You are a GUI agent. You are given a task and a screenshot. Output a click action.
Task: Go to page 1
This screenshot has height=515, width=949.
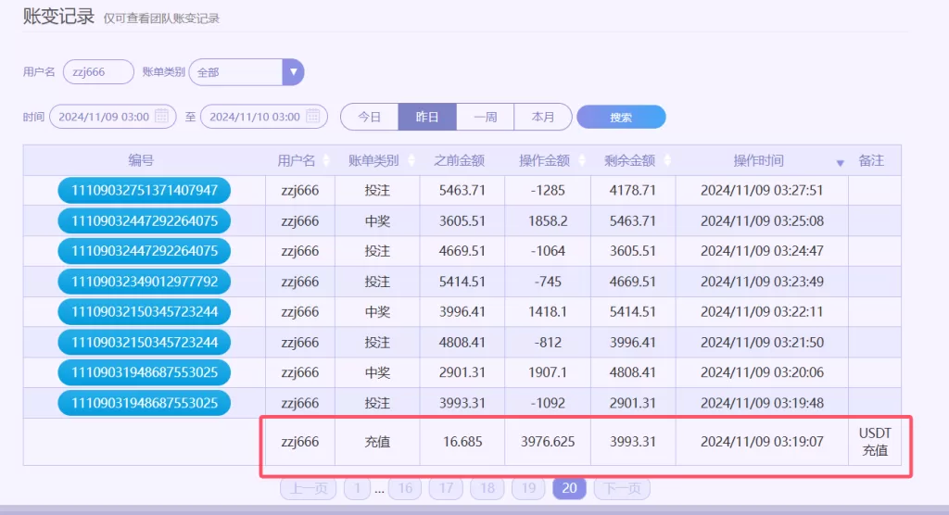(x=357, y=488)
